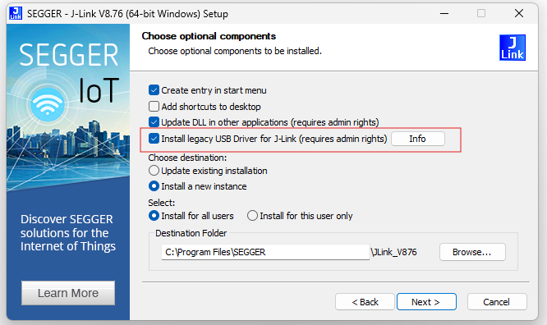Click the Wi-Fi IoT icon in banner
Image resolution: width=547 pixels, height=325 pixels.
(47, 104)
